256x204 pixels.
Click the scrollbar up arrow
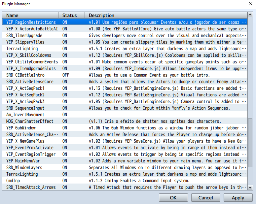250,15
